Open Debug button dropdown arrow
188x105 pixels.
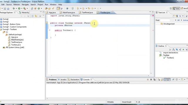[x=16, y=8]
